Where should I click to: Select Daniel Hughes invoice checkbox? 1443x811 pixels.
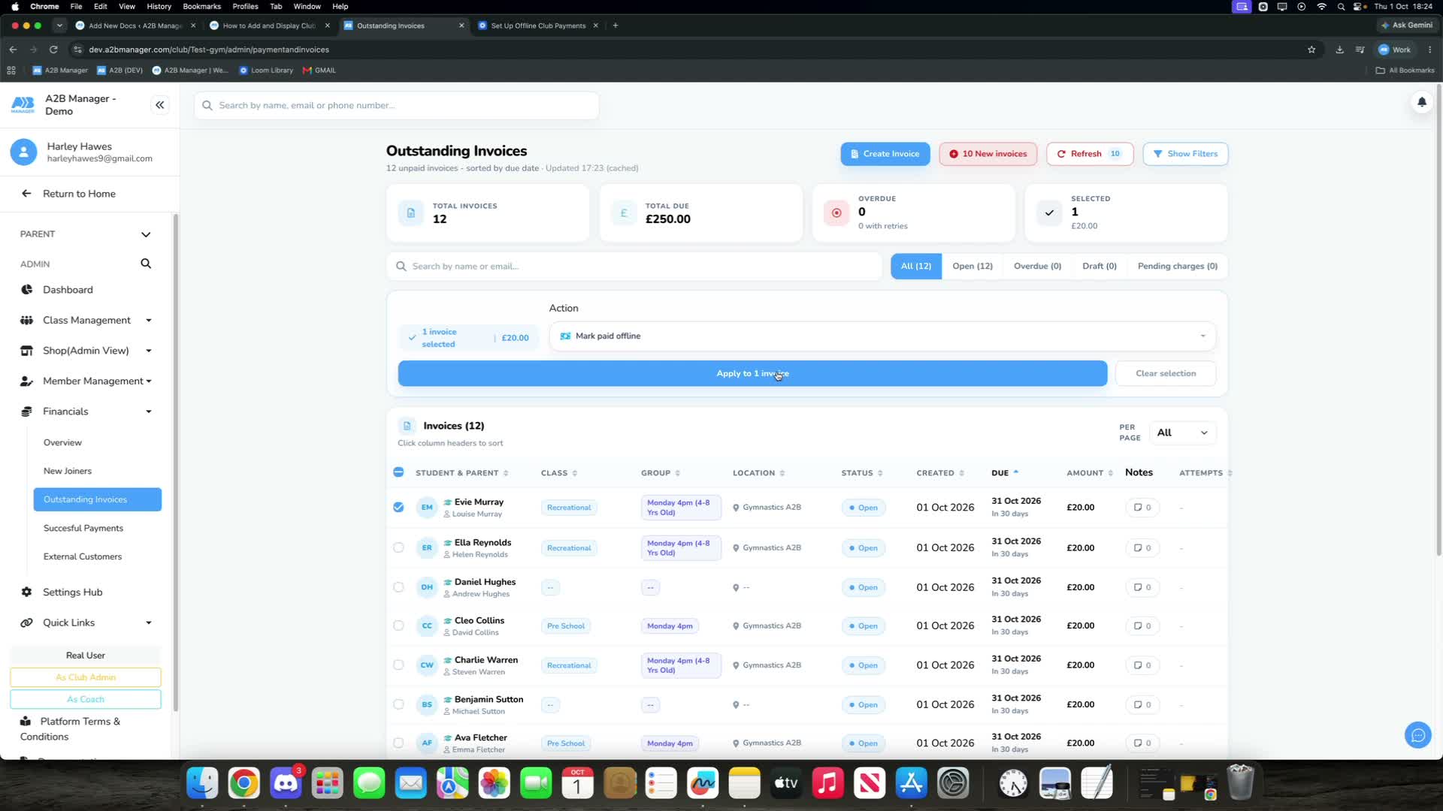(398, 587)
